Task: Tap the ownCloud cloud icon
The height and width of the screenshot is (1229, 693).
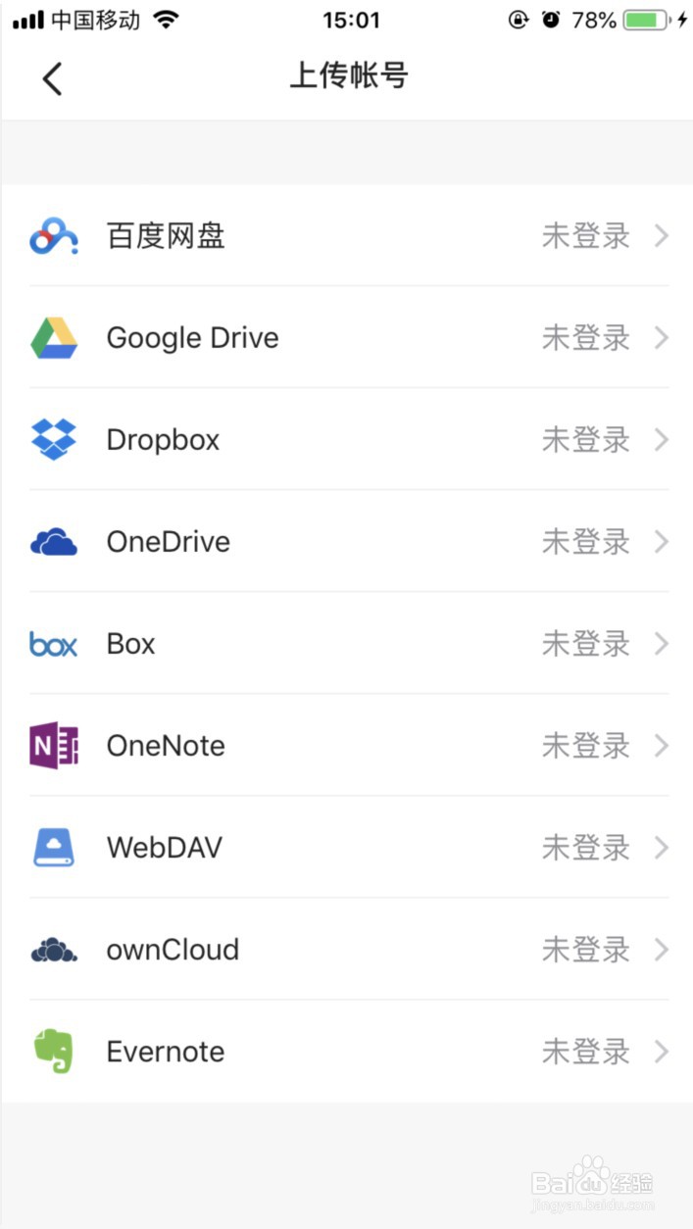Action: [54, 950]
